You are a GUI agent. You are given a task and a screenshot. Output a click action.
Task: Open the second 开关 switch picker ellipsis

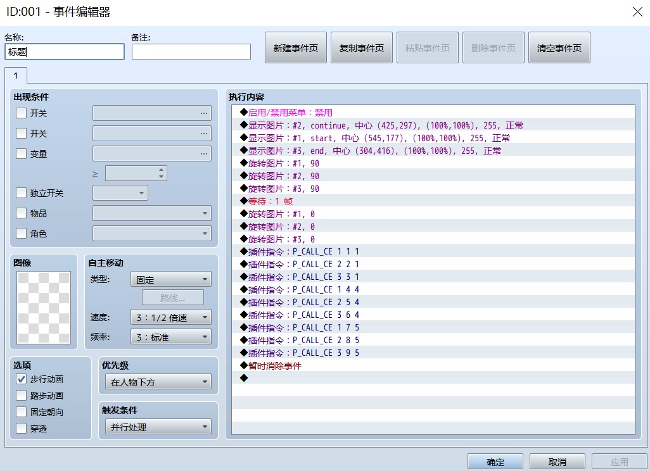(203, 134)
